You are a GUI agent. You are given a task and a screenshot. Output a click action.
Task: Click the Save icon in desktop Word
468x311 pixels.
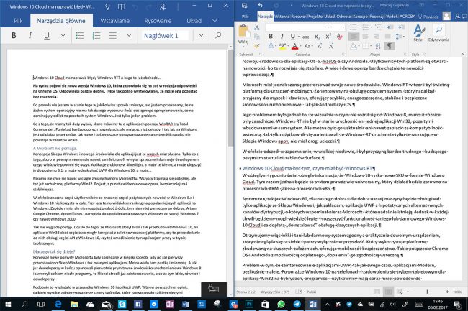(245, 5)
